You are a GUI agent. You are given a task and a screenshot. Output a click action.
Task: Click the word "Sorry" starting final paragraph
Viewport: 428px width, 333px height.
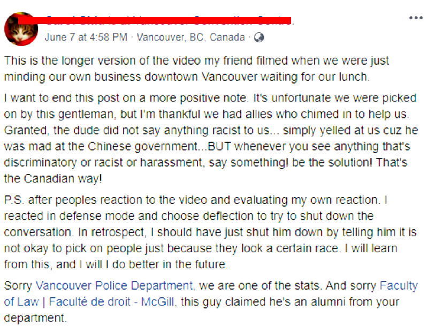point(18,285)
